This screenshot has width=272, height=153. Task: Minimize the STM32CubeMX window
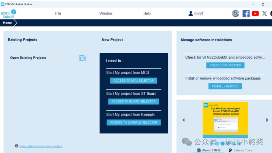pyautogui.click(x=253, y=4)
